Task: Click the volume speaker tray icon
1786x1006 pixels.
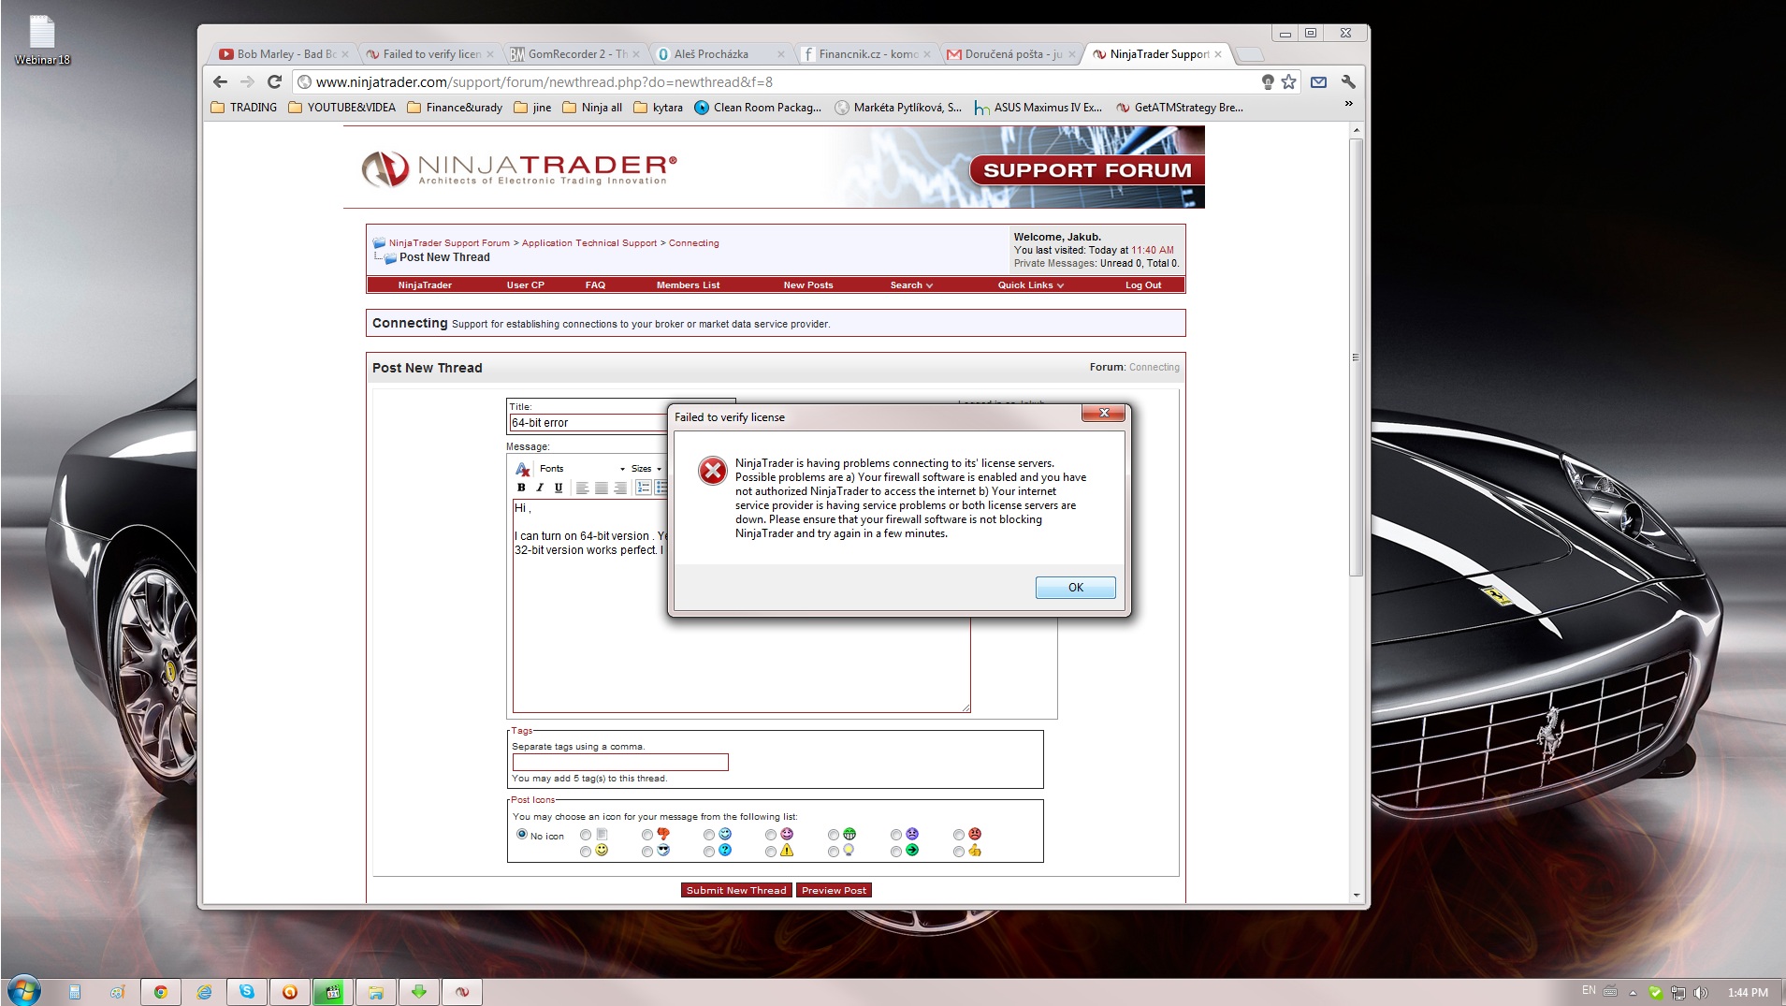Action: pyautogui.click(x=1701, y=992)
